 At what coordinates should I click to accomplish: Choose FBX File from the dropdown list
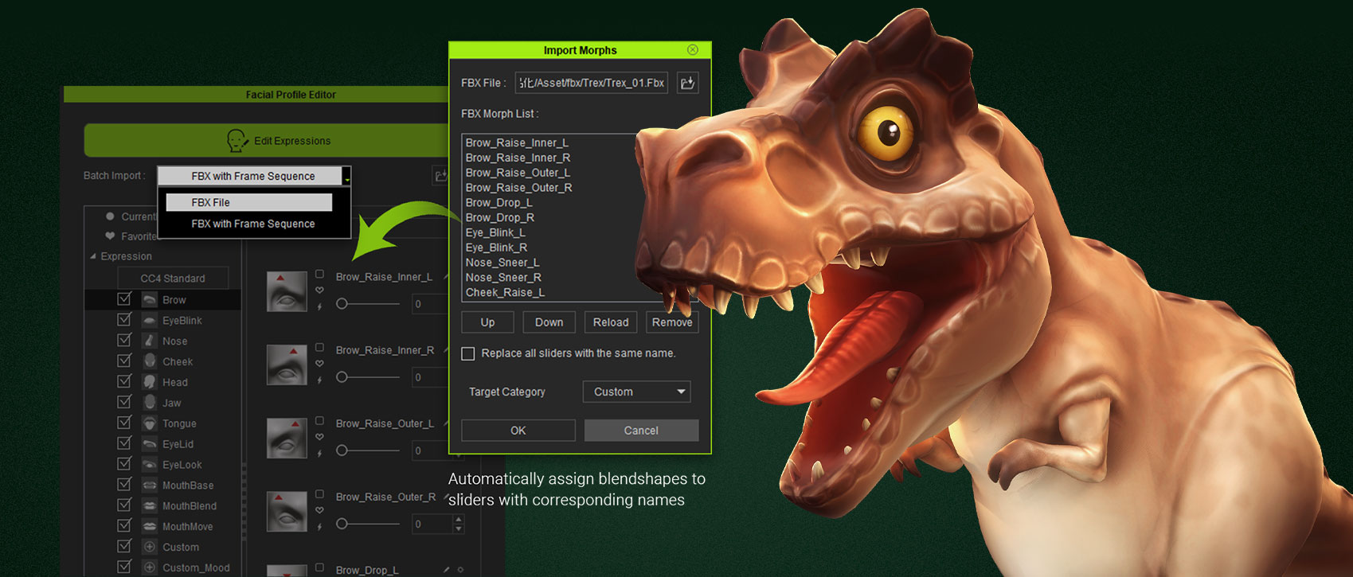pos(248,202)
